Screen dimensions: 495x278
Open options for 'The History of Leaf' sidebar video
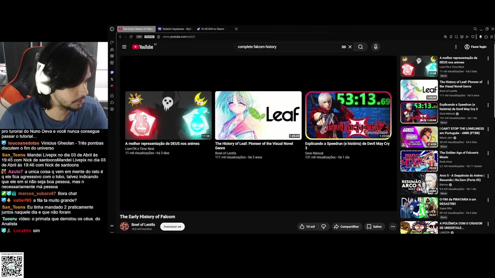coord(488,82)
